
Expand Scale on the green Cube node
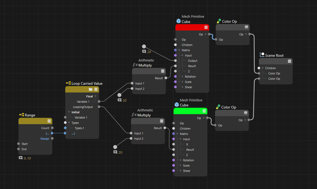coord(180,166)
